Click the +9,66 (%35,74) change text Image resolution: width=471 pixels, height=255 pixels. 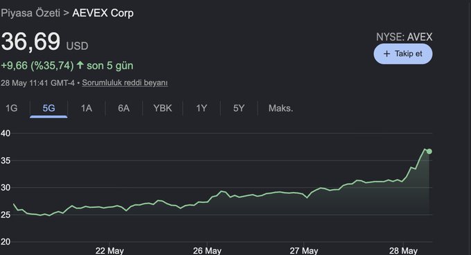[x=37, y=65]
